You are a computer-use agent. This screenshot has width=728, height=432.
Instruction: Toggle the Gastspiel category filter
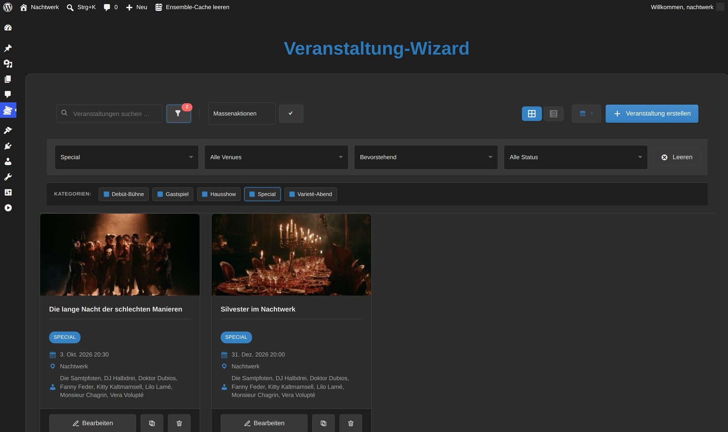click(173, 194)
